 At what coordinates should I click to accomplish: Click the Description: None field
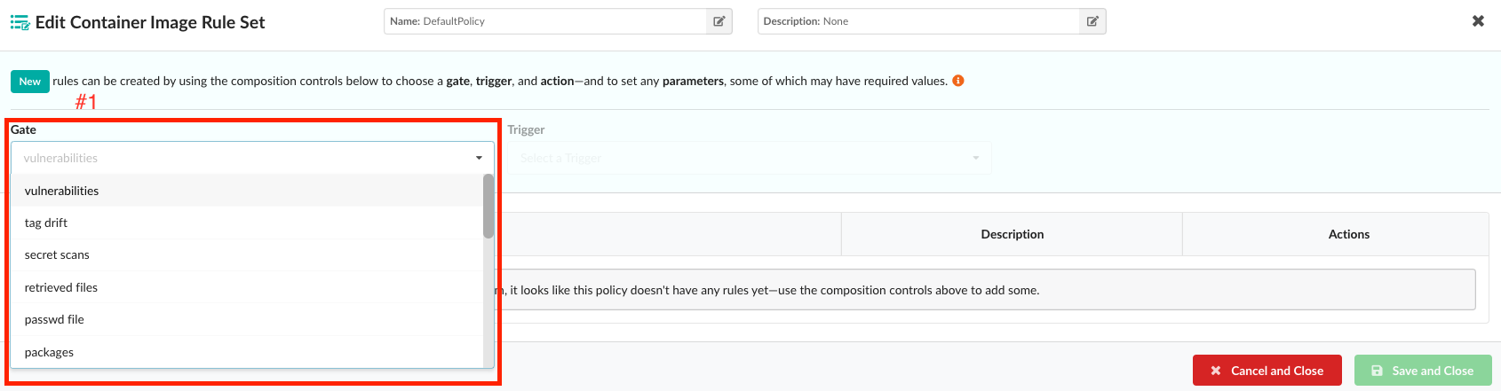point(918,21)
